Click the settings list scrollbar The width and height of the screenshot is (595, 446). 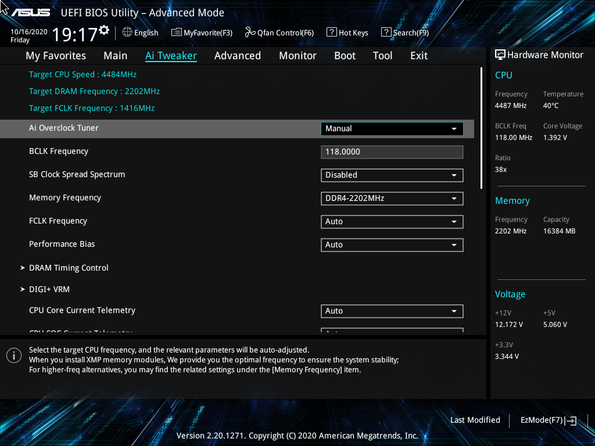point(481,128)
